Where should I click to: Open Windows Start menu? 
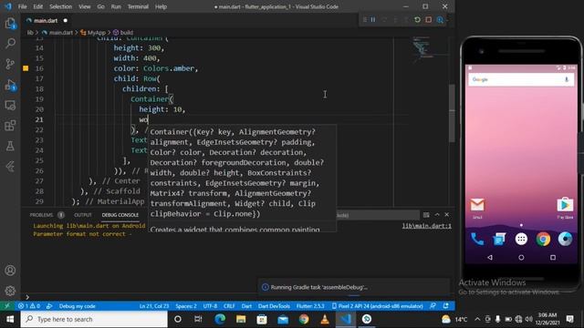tap(10, 319)
